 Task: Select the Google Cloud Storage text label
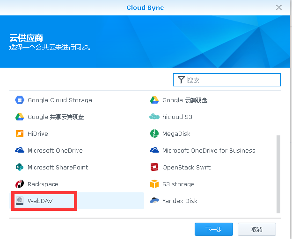(x=60, y=100)
